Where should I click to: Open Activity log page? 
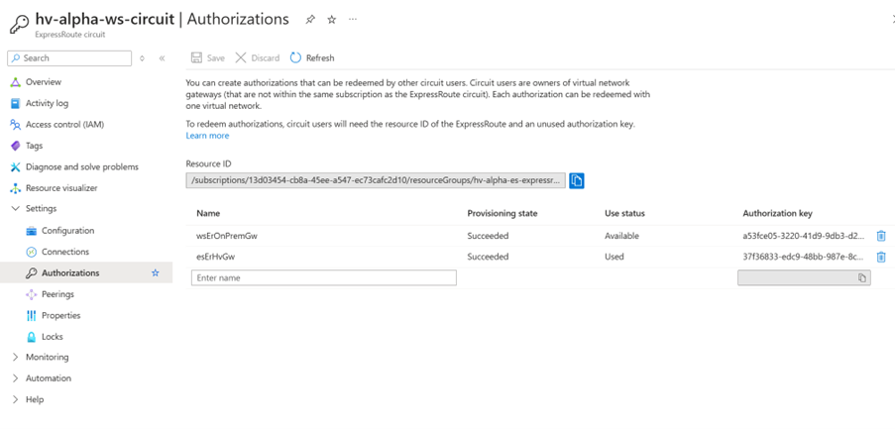pos(47,103)
